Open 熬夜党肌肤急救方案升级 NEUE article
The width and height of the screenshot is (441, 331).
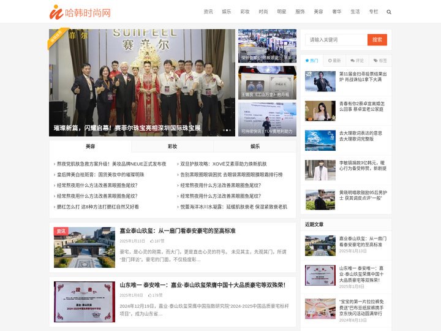111,164
